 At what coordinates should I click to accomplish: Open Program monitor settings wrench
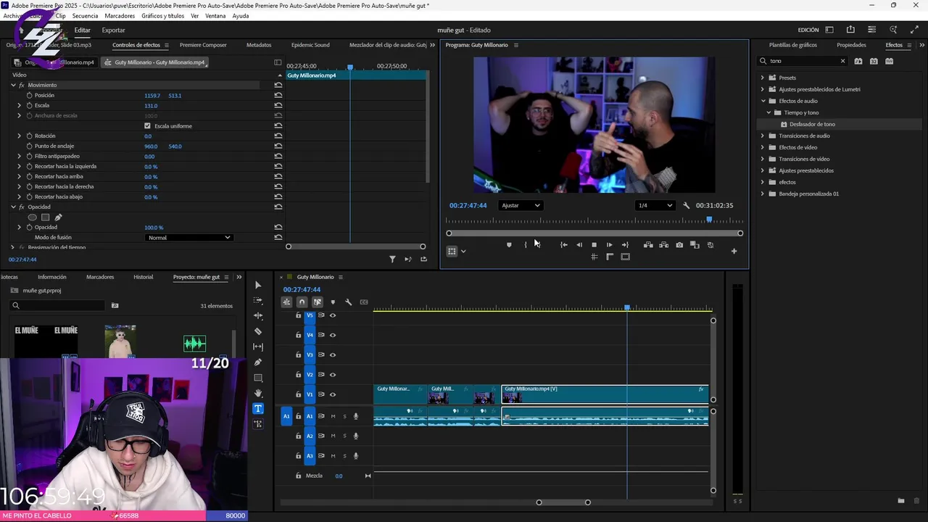(x=687, y=205)
